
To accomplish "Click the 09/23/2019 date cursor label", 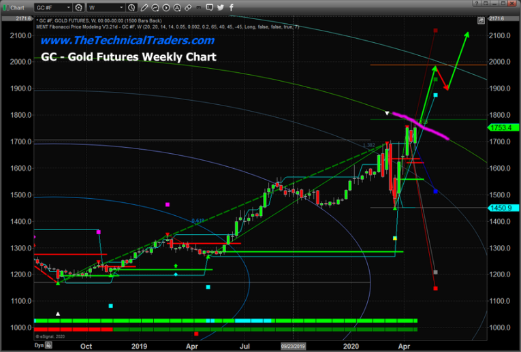I will 293,346.
